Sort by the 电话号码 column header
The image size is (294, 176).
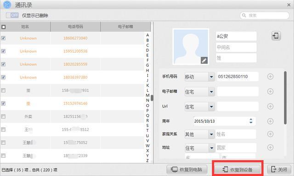pos(75,27)
